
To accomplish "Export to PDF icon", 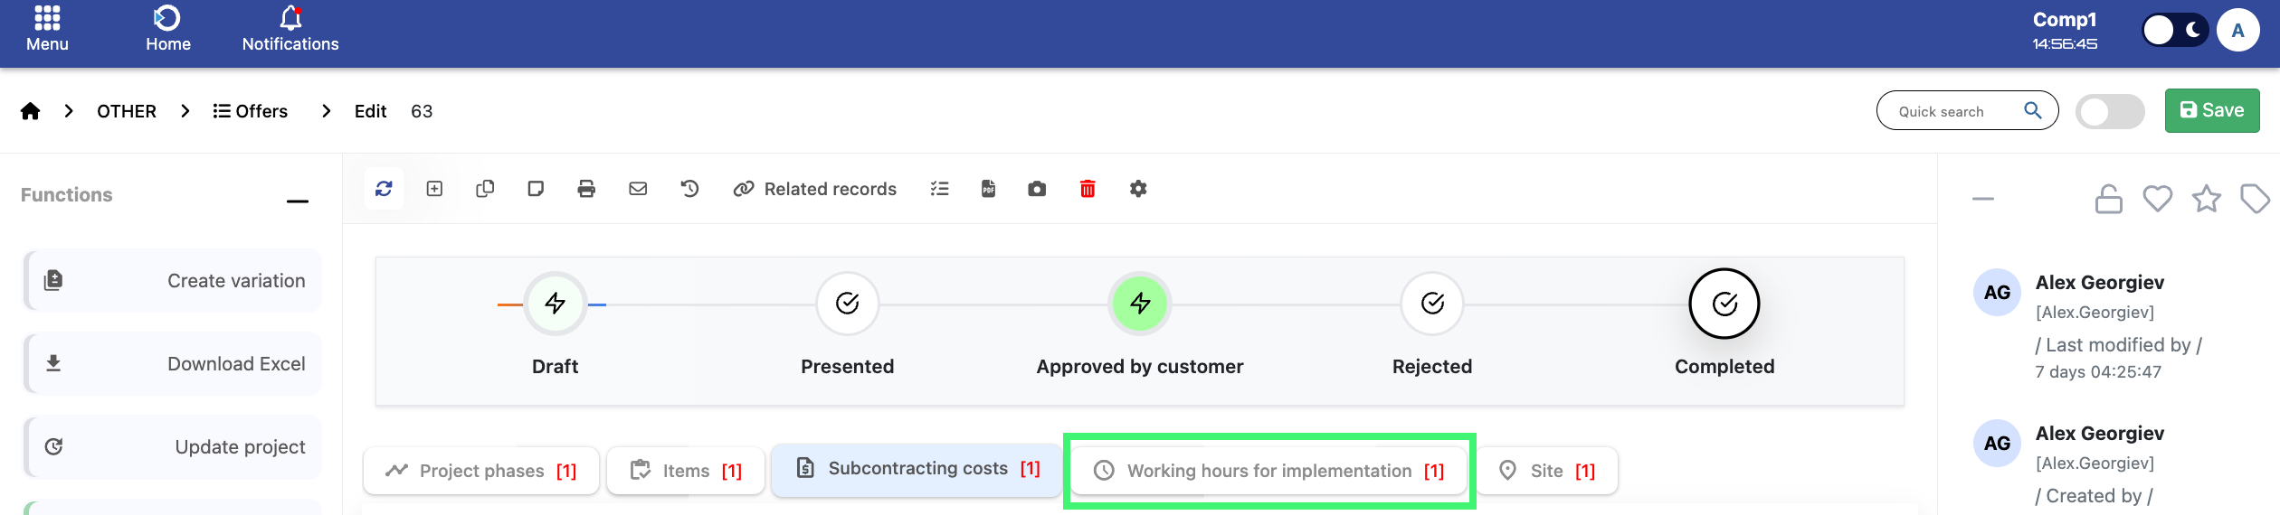I will (x=988, y=188).
